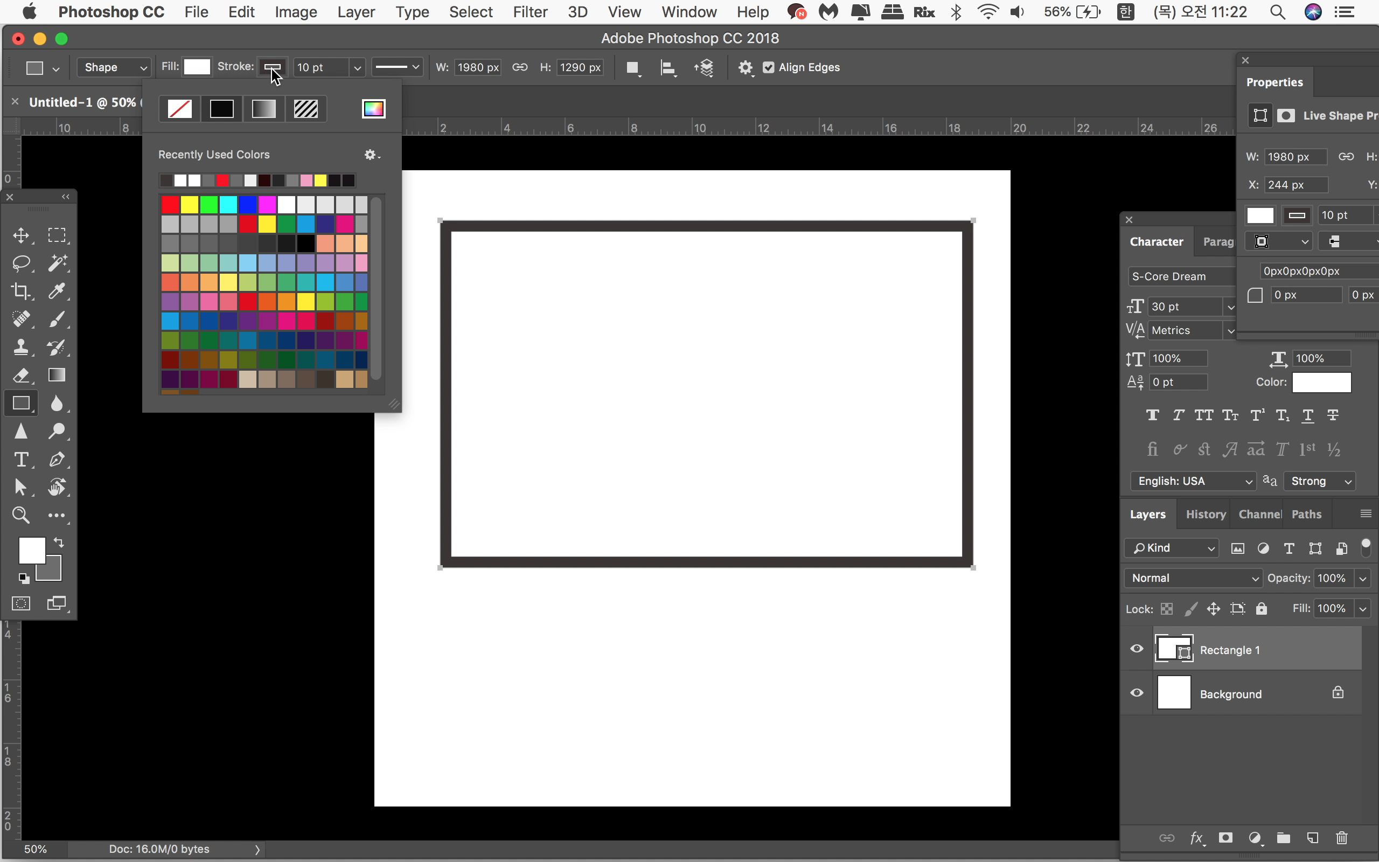This screenshot has height=862, width=1379.
Task: Select the Eraser tool
Action: click(x=22, y=375)
